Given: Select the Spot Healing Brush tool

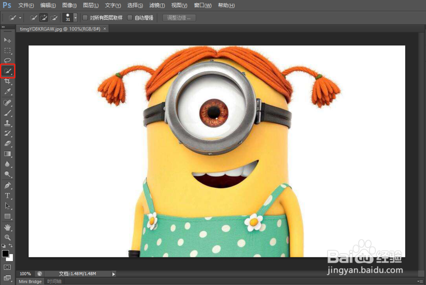Looking at the screenshot, I should tap(7, 103).
